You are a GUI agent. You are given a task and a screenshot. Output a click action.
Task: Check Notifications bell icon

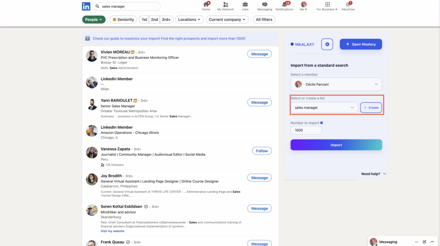pyautogui.click(x=284, y=5)
